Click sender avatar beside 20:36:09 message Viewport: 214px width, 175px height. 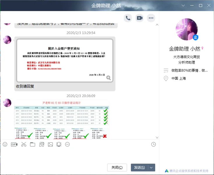tap(7, 103)
